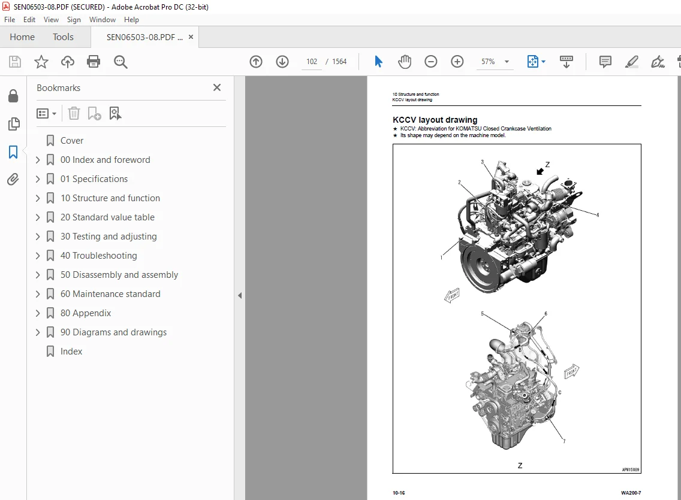This screenshot has width=681, height=500.
Task: Click the fit page view icon
Action: point(532,62)
